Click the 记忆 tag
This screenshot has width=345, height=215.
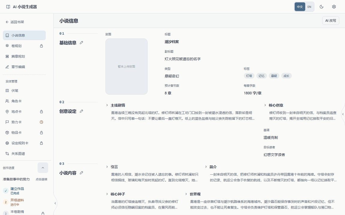[261, 76]
